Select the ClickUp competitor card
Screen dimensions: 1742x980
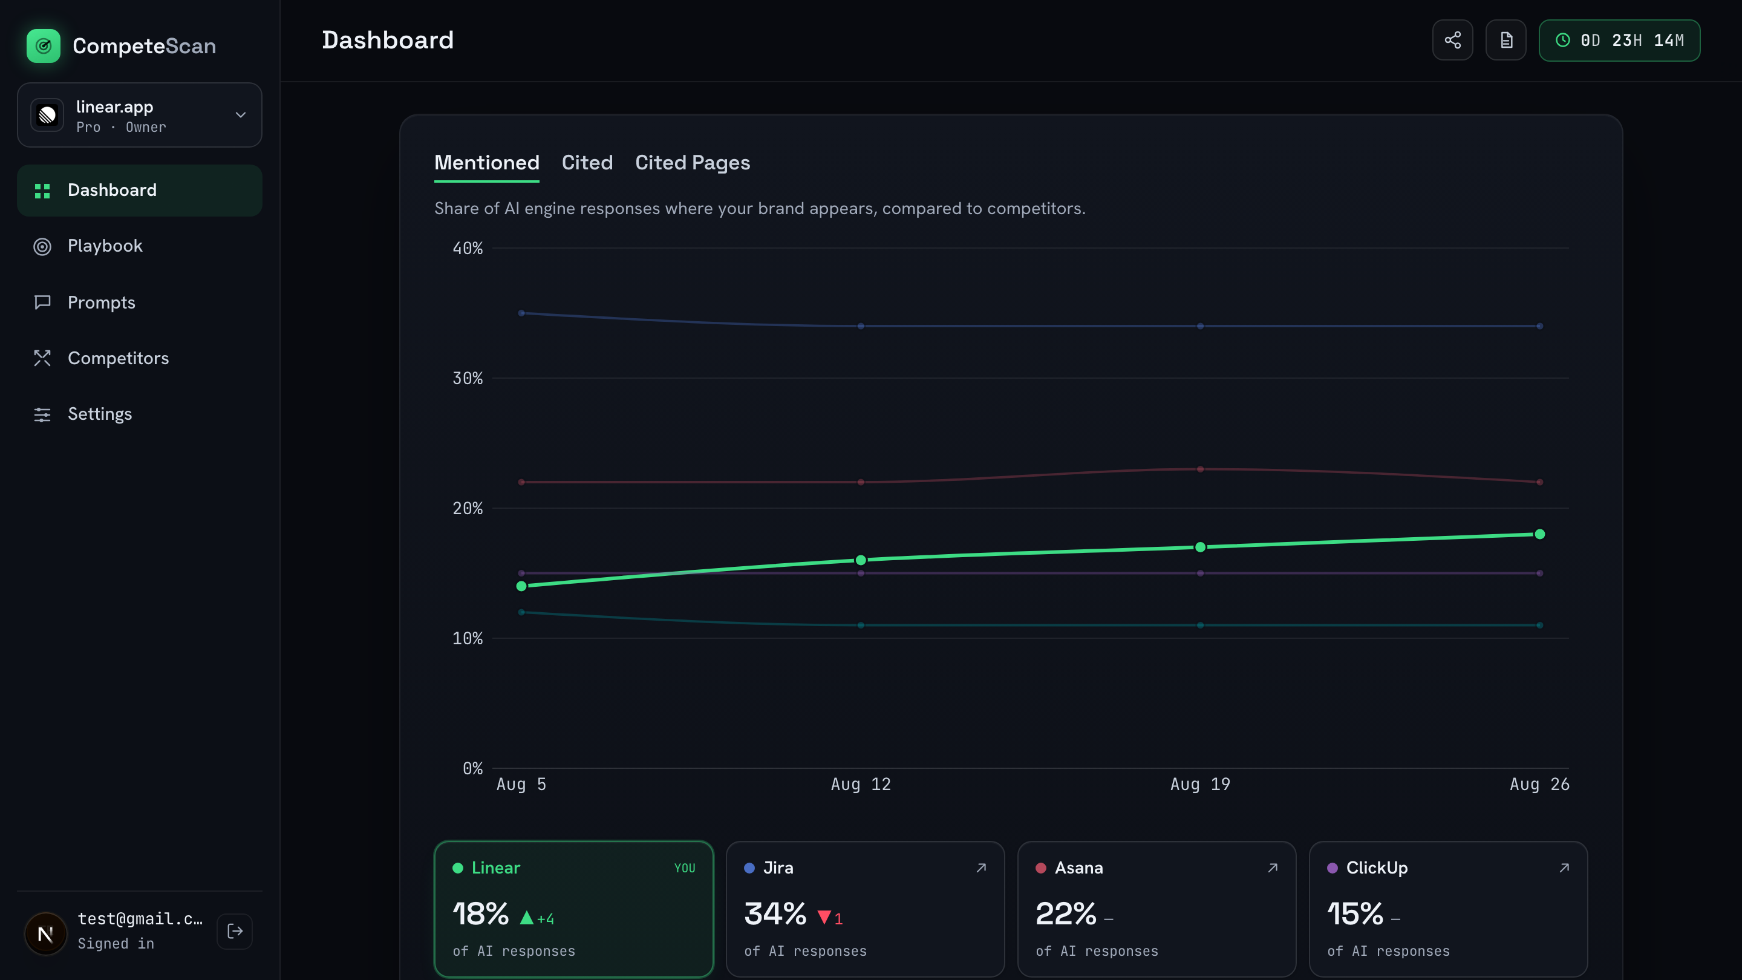click(1449, 909)
